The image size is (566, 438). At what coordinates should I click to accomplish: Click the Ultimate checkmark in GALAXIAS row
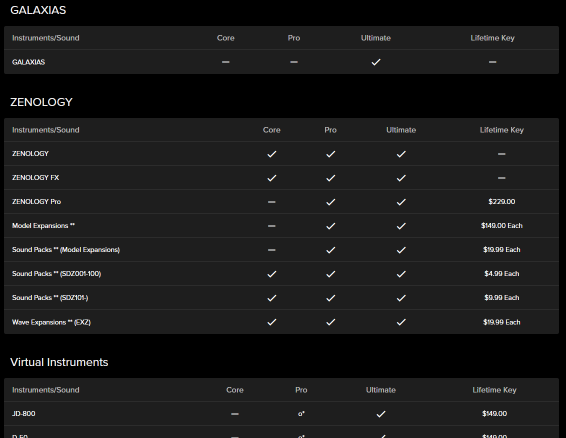(x=376, y=62)
